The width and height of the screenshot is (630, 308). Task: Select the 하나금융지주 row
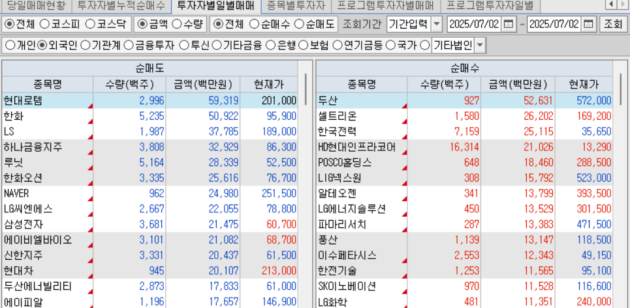coord(150,147)
